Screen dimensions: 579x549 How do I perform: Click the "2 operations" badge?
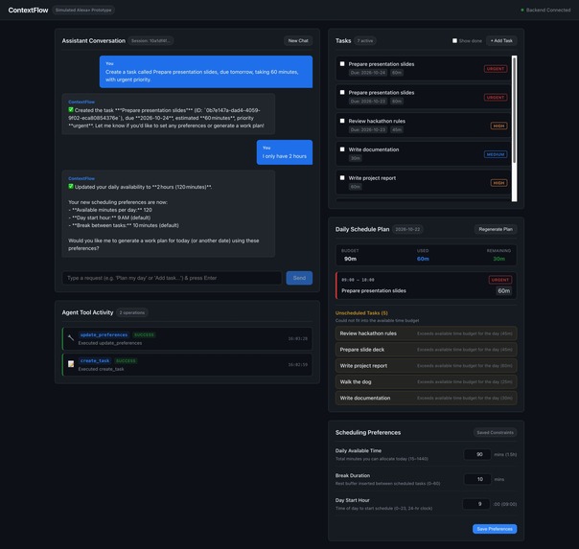click(x=132, y=312)
